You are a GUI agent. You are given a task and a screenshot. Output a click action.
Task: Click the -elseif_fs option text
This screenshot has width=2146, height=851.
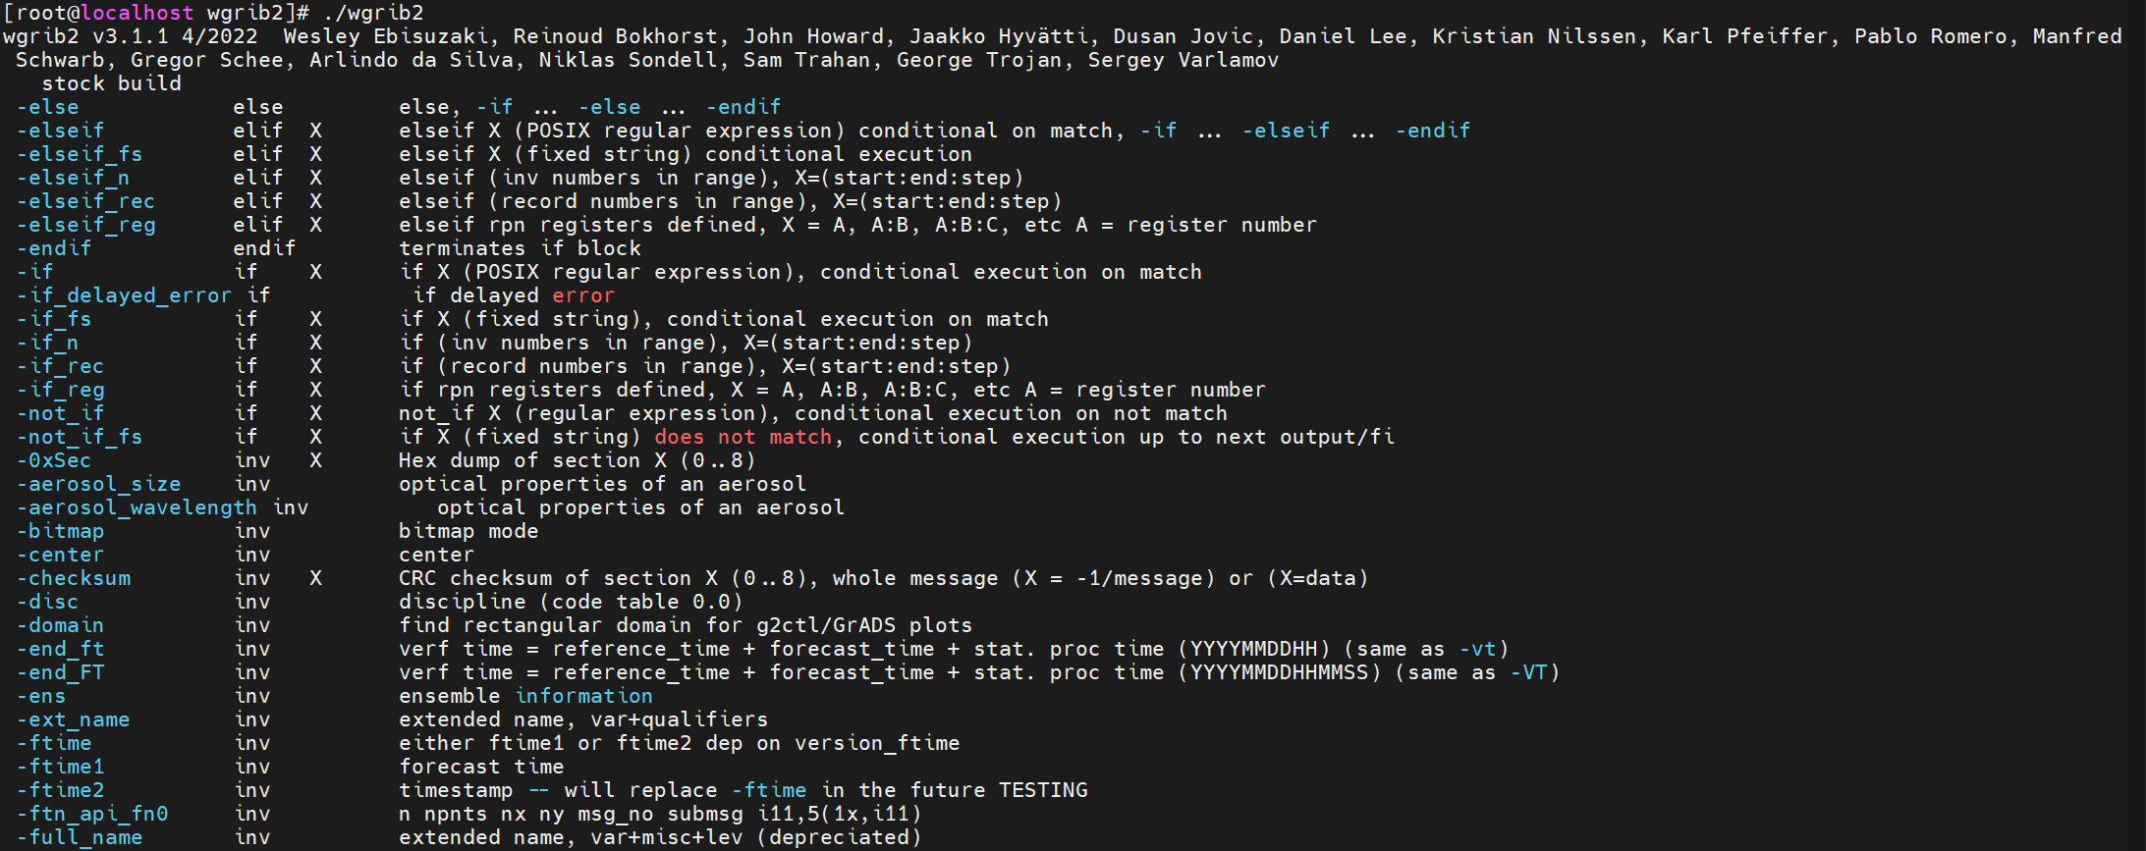[80, 154]
